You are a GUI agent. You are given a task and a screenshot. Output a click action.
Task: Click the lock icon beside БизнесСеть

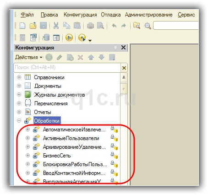(112, 154)
